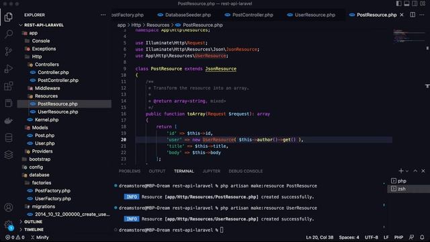Open the PROBLEMS panel tab
This screenshot has width=430, height=242.
coord(130,171)
